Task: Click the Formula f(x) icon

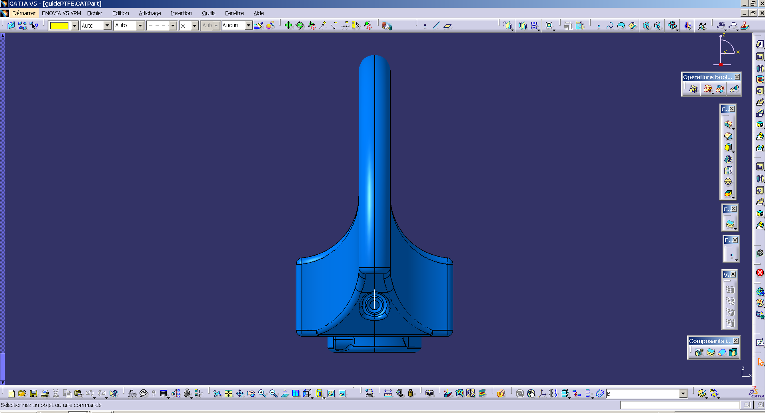Action: [132, 393]
